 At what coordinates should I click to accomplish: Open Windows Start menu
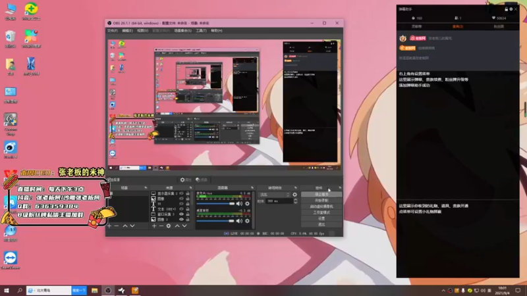click(x=7, y=291)
